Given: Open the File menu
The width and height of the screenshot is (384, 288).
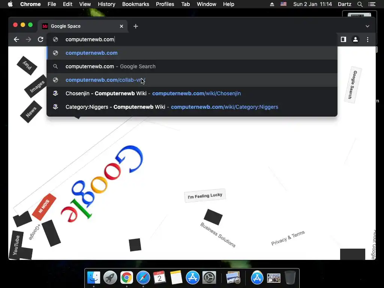Looking at the screenshot, I should 52,4.
